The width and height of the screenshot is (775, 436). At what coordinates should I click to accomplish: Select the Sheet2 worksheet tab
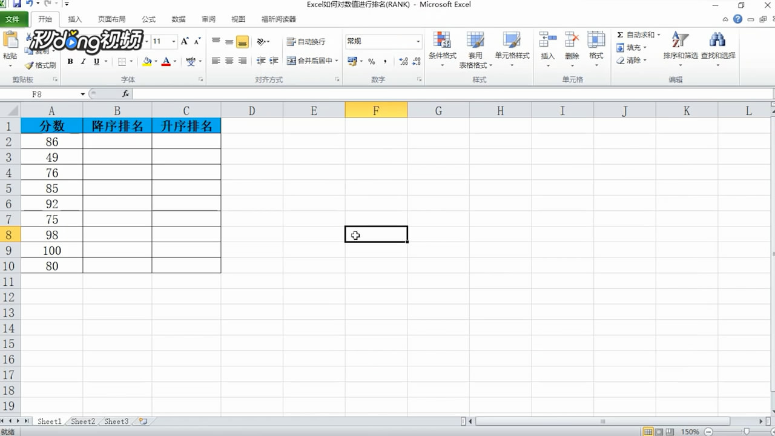click(x=83, y=421)
